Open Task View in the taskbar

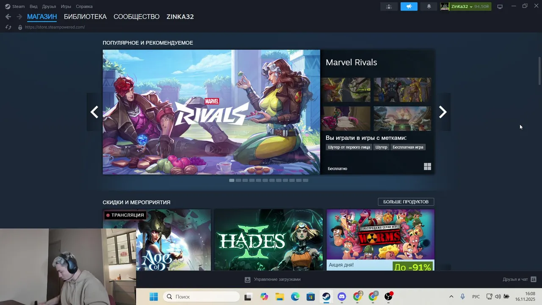click(x=248, y=297)
